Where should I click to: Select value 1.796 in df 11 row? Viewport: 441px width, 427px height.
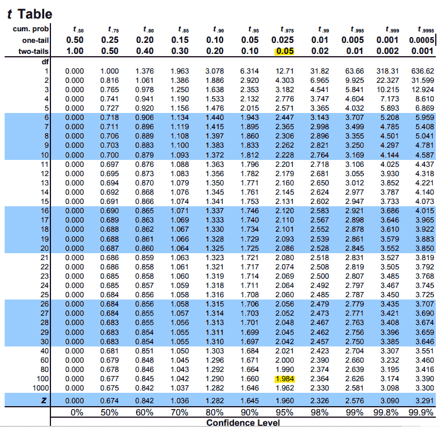click(249, 165)
